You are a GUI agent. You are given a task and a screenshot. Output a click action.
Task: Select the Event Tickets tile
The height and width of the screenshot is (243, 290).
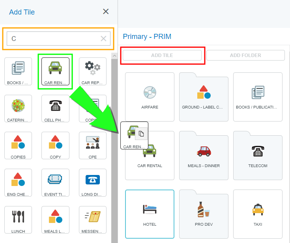tap(55, 182)
